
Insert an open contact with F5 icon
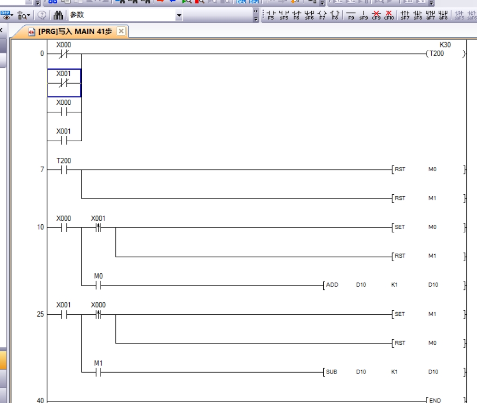tap(271, 16)
